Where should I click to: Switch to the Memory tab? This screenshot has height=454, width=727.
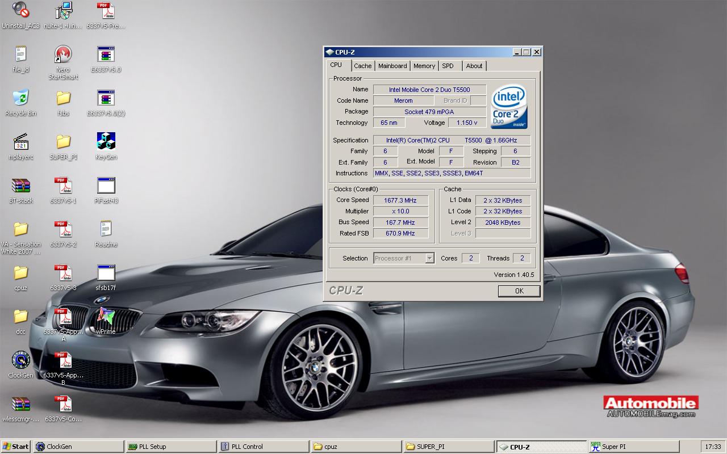pos(424,66)
